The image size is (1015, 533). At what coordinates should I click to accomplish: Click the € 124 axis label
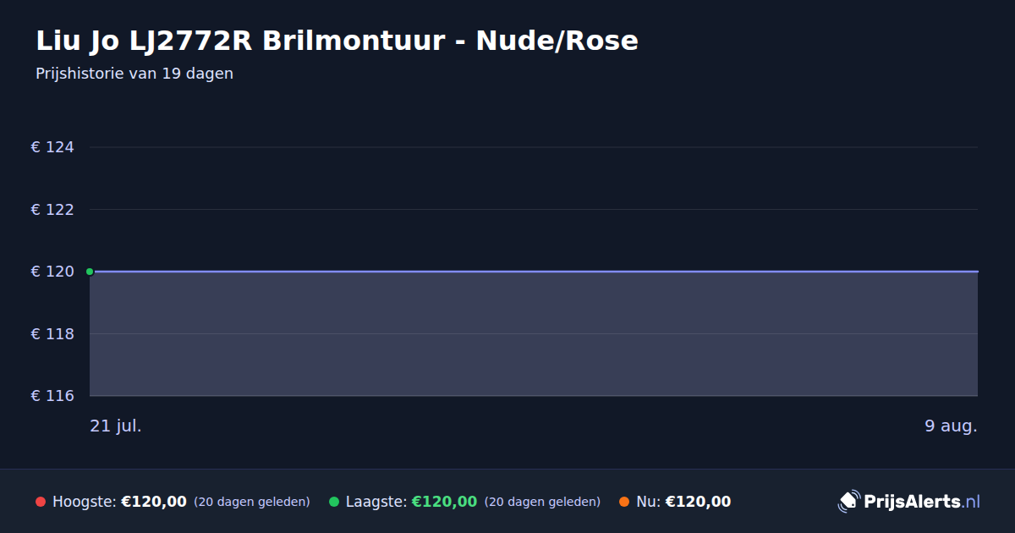[x=52, y=147]
